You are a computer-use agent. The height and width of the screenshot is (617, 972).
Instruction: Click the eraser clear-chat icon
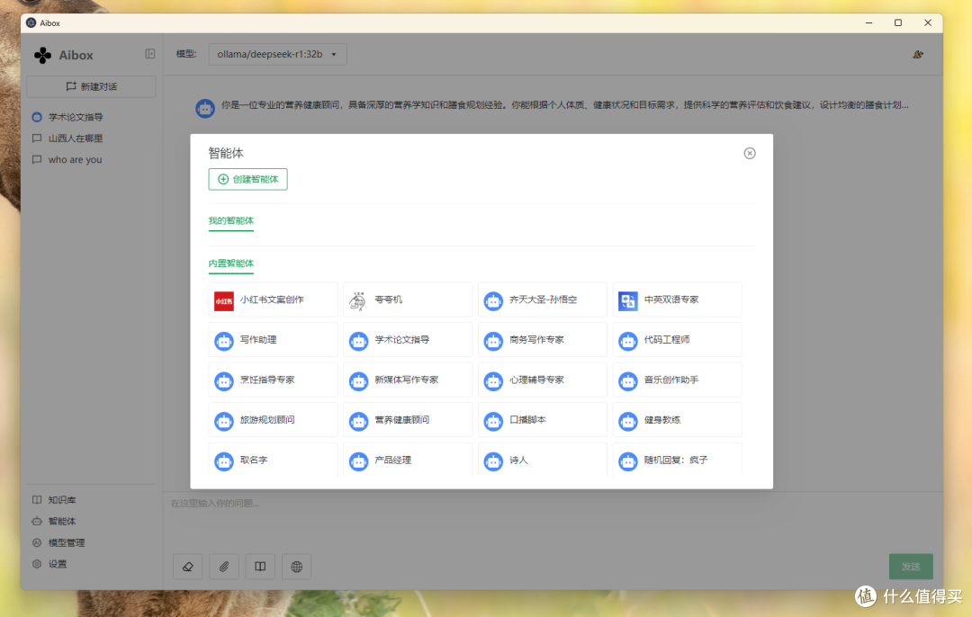click(188, 567)
